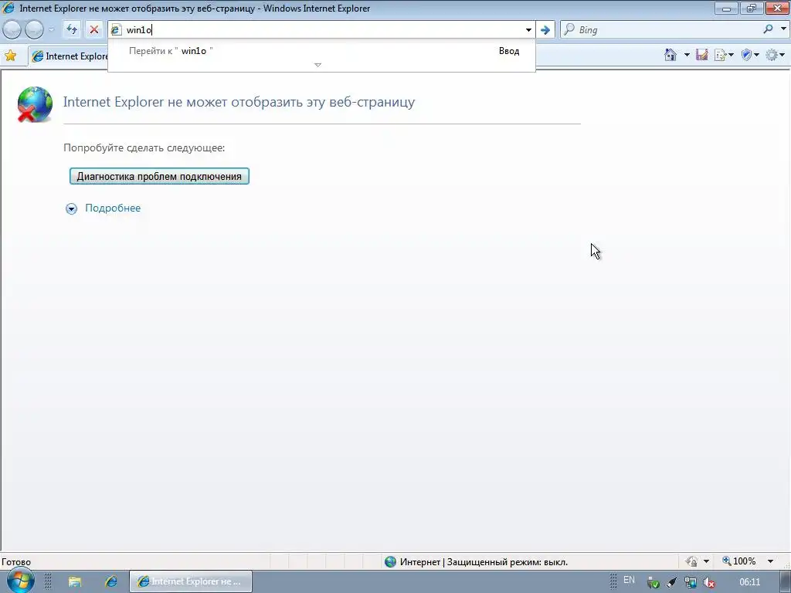
Task: Click the pen-shaped tray icon
Action: (x=672, y=582)
